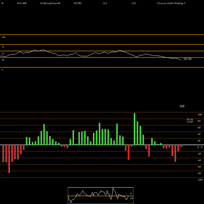Click the MR axis label -60
This screenshot has width=204, height=204.
tap(199, 167)
